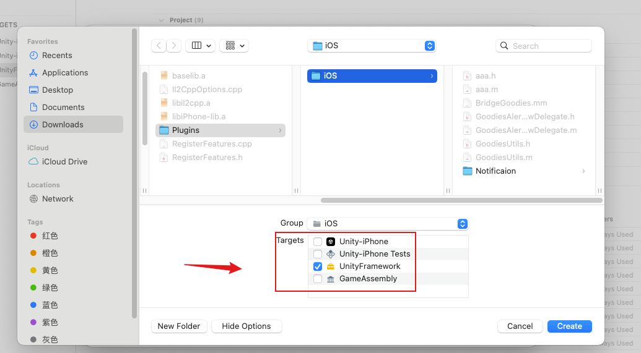Click the Create button
The height and width of the screenshot is (353, 641).
tap(569, 326)
